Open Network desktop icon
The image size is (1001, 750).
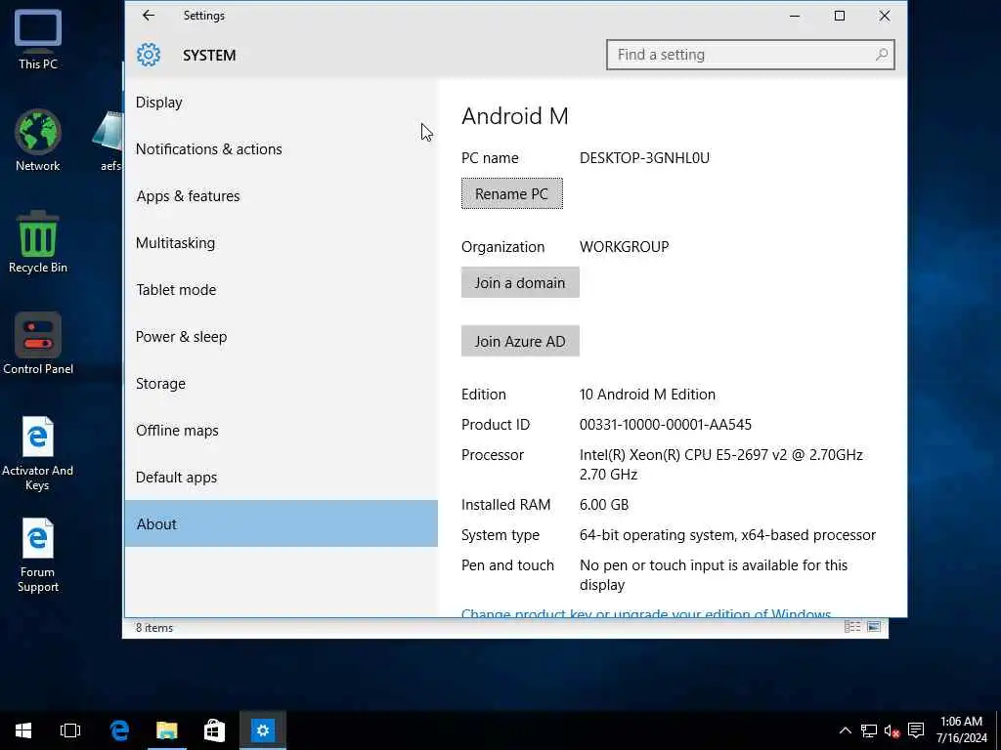(38, 141)
